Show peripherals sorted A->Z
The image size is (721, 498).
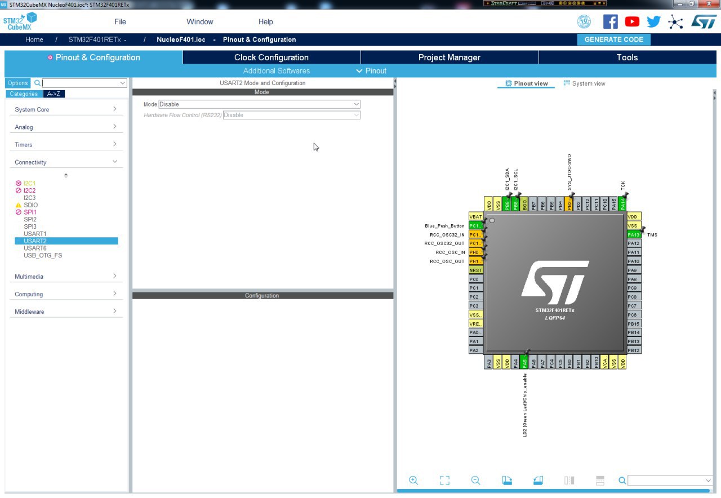tap(54, 94)
